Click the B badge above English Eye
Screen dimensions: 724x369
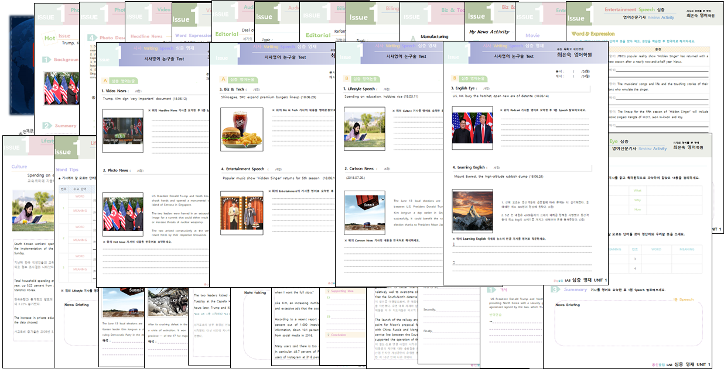(455, 78)
